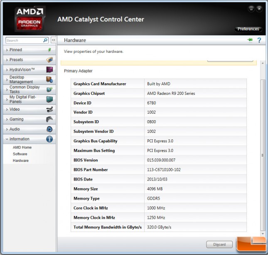The image size is (268, 255).
Task: Collapse the sidebar with the double-arrow button
Action: point(54,40)
